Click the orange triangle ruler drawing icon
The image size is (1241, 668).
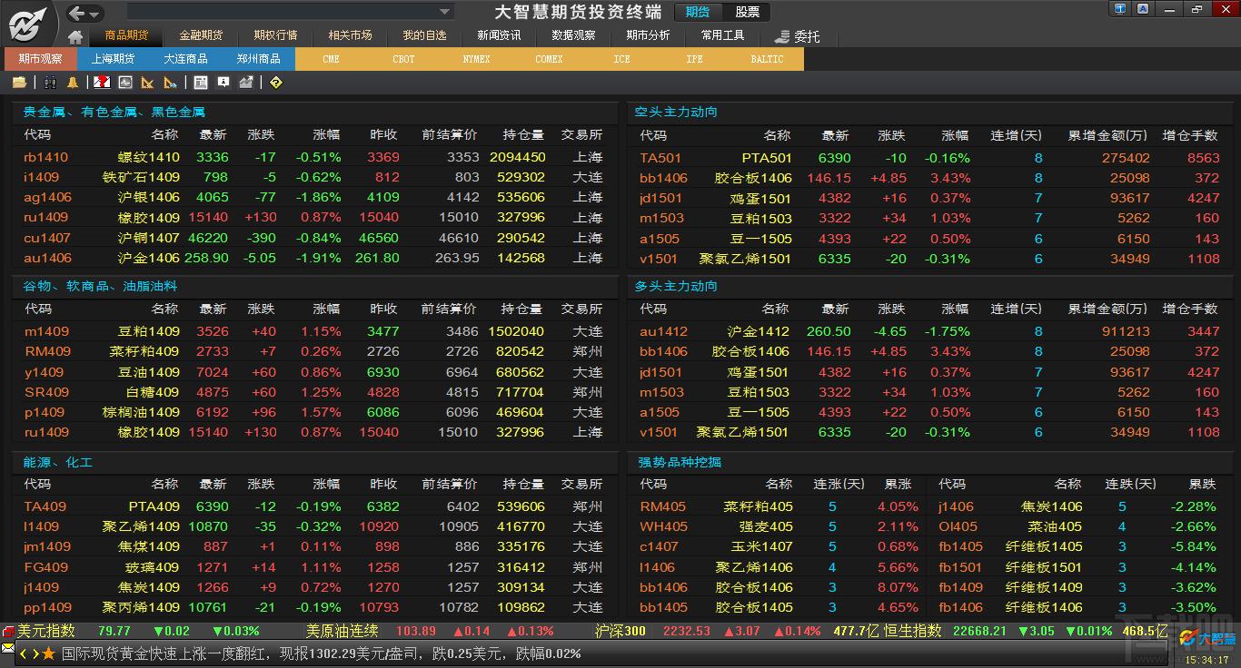pyautogui.click(x=147, y=83)
